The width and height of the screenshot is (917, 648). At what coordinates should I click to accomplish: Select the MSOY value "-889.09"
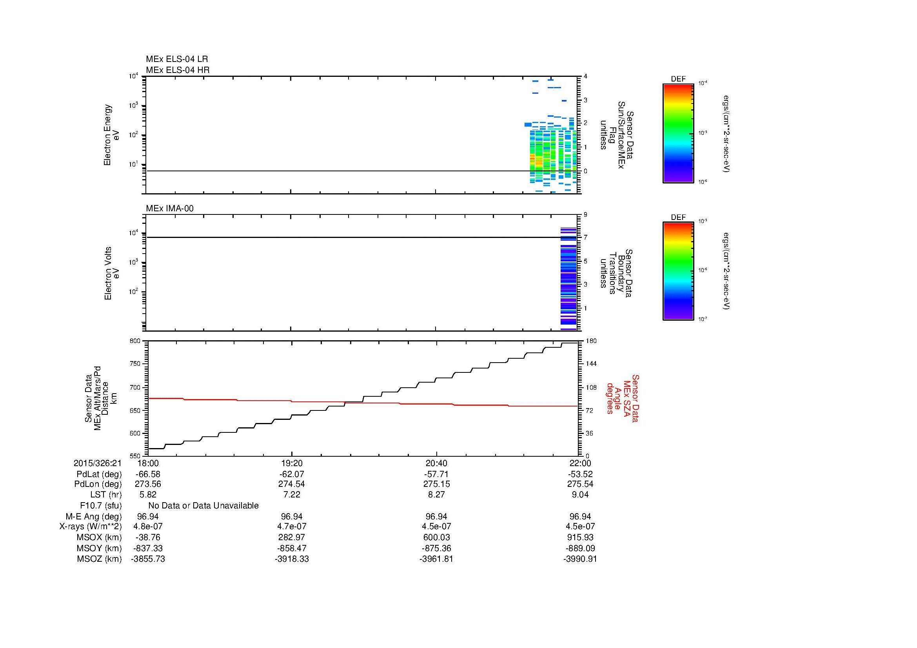click(580, 548)
